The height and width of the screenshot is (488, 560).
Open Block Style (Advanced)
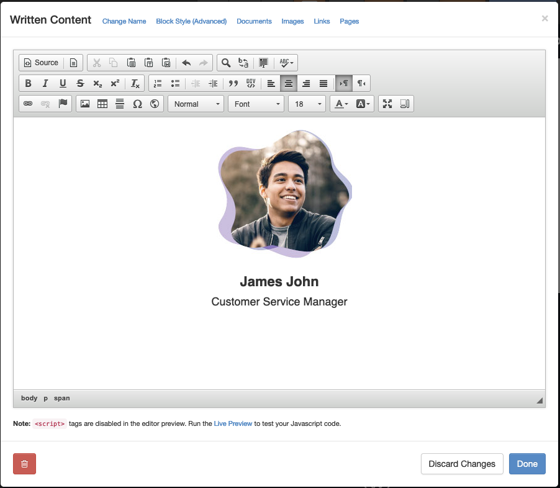click(191, 22)
